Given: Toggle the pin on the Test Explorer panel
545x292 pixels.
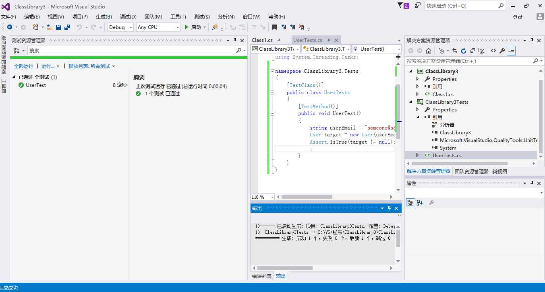Looking at the screenshot, I should 235,40.
